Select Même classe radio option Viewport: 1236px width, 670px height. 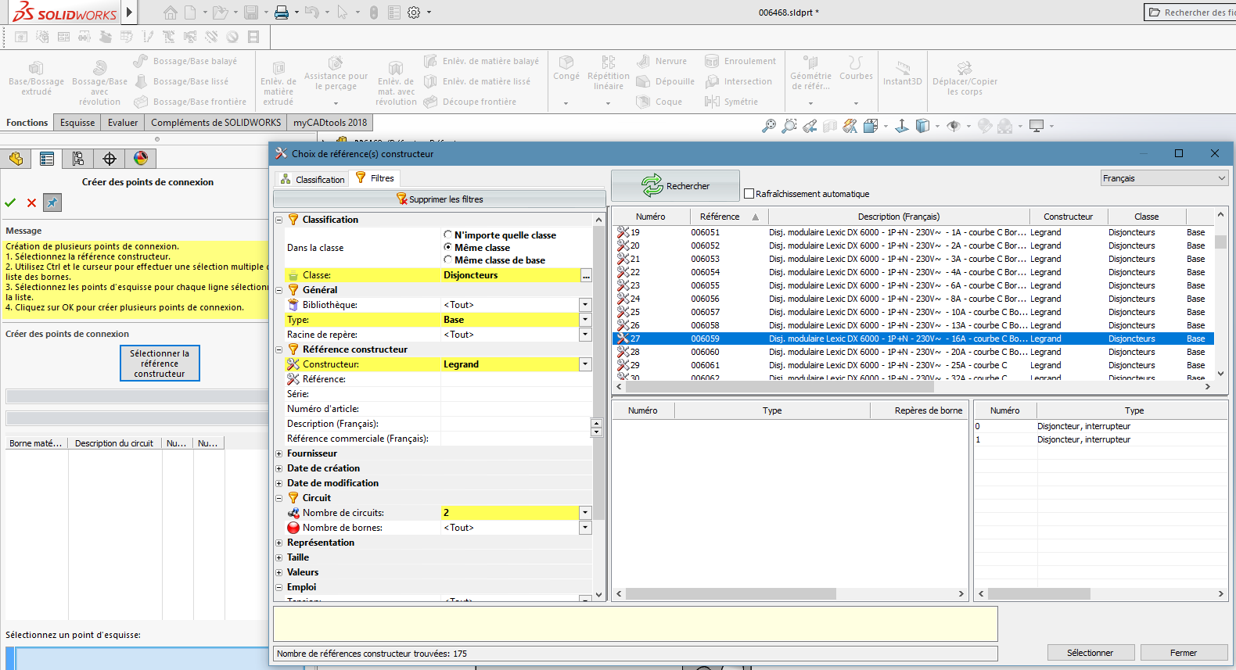pyautogui.click(x=447, y=247)
